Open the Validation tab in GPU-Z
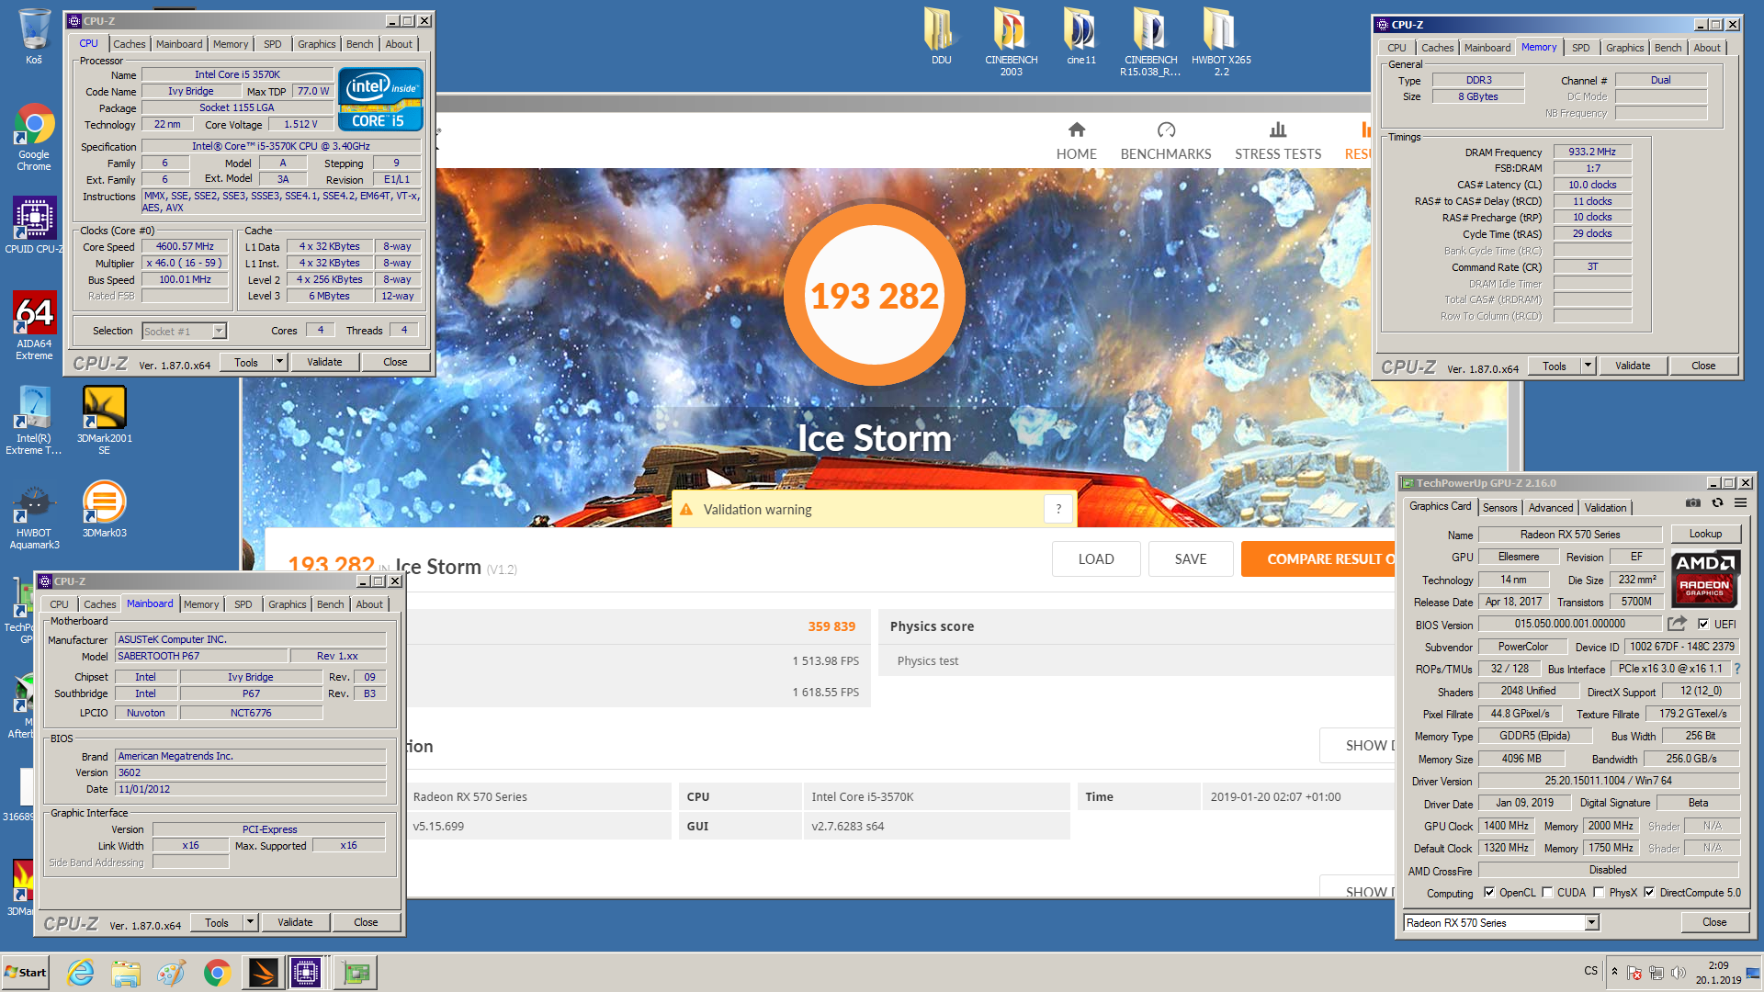 coord(1605,507)
